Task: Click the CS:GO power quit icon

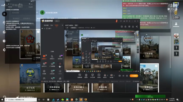Action: (x=4, y=97)
